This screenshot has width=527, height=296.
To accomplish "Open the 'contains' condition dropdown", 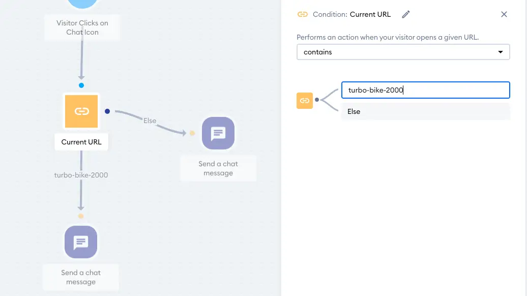I will [403, 52].
